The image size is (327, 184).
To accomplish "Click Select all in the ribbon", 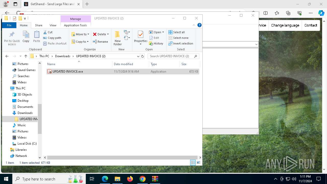I will pyautogui.click(x=177, y=32).
